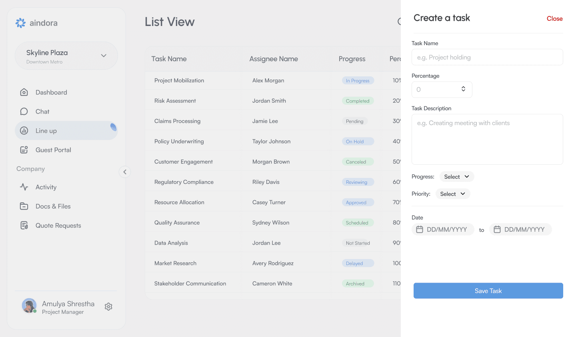The width and height of the screenshot is (576, 337).
Task: Click the Scheduled status badge
Action: point(358,223)
